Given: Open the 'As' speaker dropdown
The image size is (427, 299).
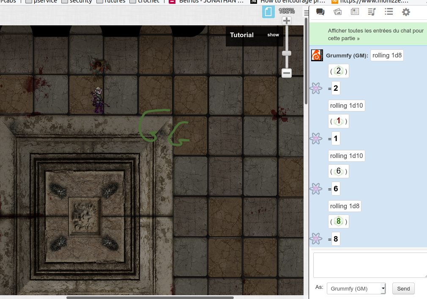Looking at the screenshot, I should tap(356, 288).
